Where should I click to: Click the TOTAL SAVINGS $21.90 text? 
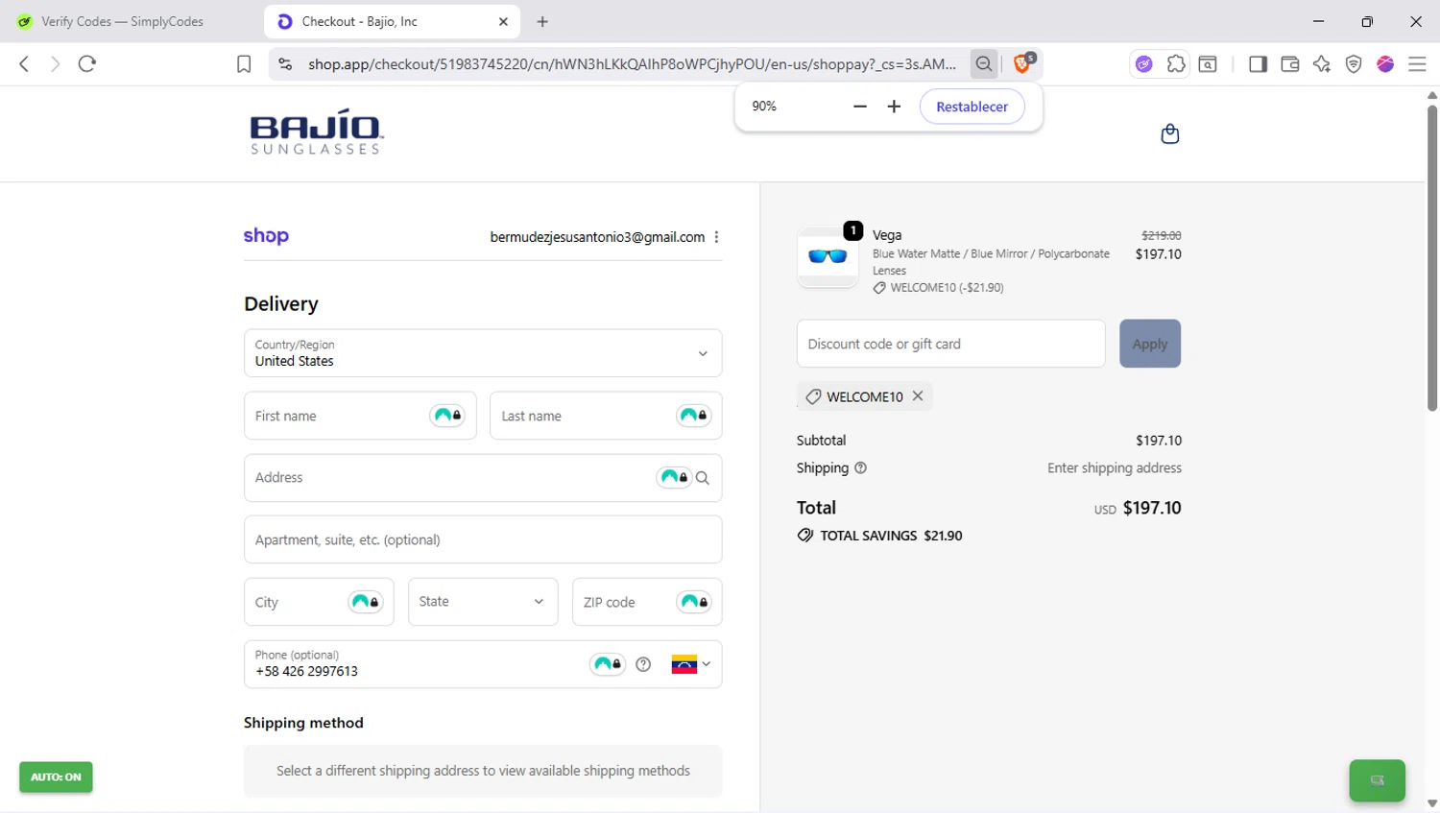tap(891, 536)
